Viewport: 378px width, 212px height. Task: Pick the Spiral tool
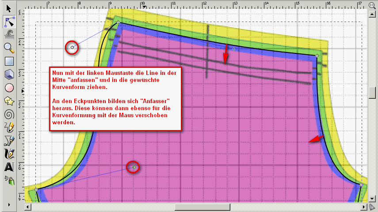coord(8,114)
